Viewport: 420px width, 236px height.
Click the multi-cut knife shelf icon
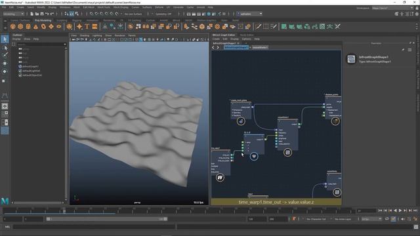[x=258, y=26]
